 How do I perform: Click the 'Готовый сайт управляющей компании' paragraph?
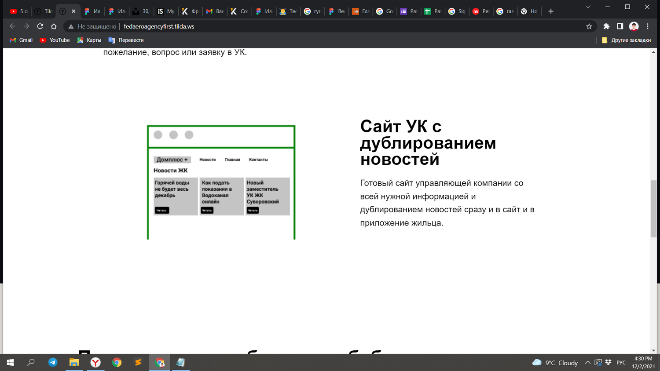(x=447, y=203)
